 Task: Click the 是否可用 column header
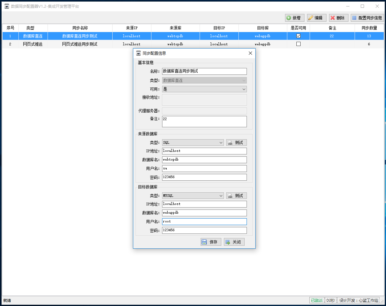pos(298,28)
